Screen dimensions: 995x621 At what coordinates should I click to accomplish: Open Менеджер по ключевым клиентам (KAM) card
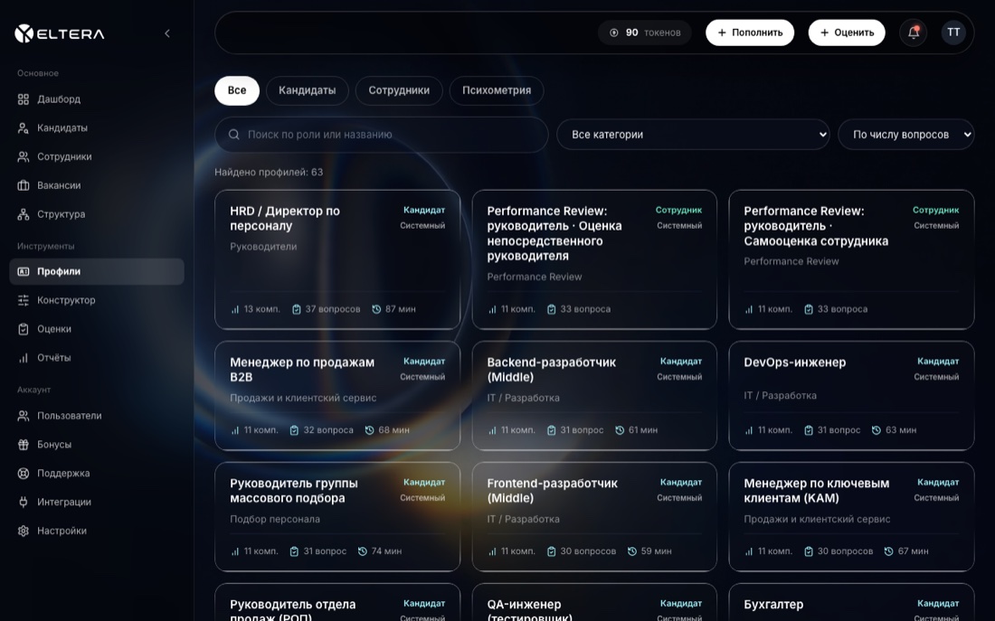(851, 517)
